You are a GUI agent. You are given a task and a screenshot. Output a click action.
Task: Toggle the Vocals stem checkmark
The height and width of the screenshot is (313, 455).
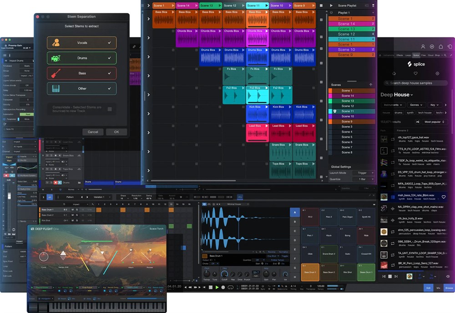(109, 43)
